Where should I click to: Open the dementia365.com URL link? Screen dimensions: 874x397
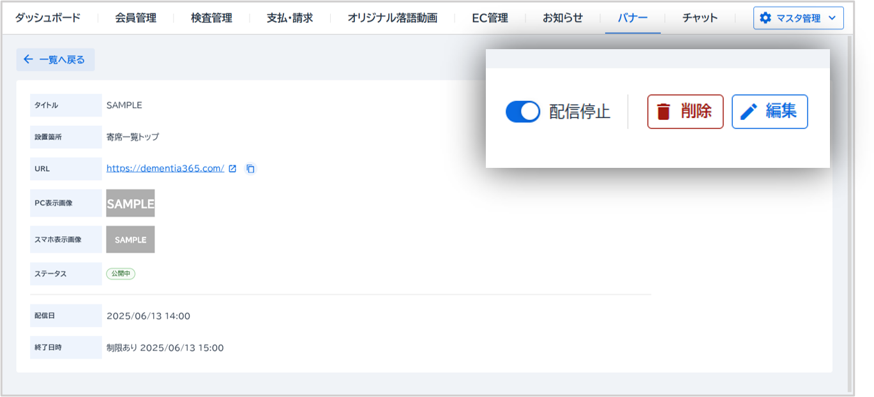(x=165, y=169)
